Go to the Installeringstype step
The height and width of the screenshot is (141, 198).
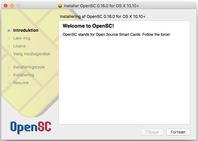pyautogui.click(x=29, y=67)
